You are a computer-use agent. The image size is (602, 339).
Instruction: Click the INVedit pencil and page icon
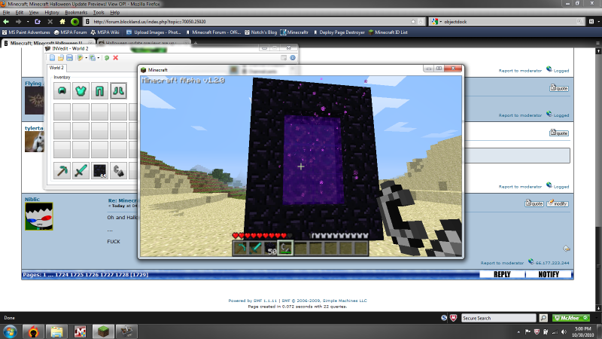point(80,58)
